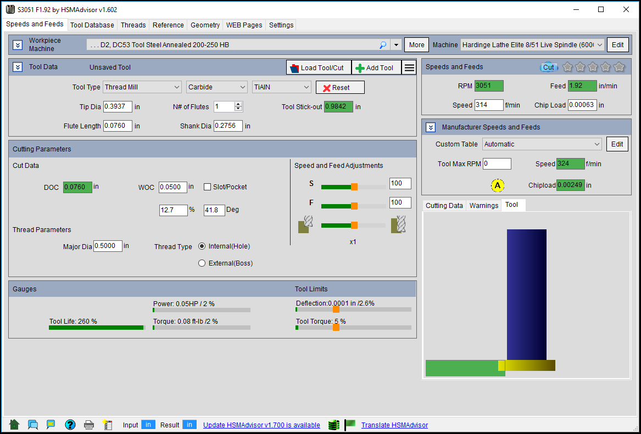Click the green home icon in status bar

click(15, 425)
